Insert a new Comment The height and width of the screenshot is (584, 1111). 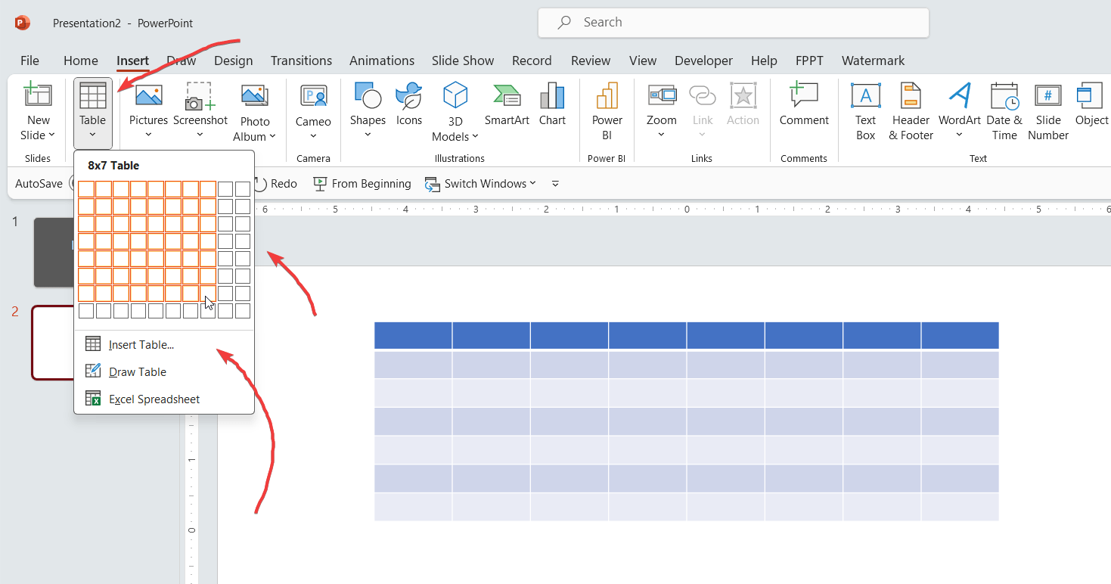[803, 106]
